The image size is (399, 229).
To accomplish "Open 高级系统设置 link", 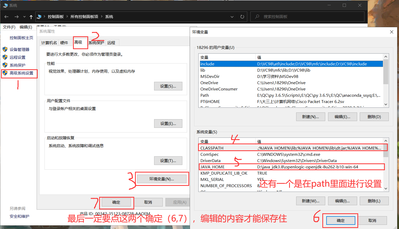I will click(21, 73).
